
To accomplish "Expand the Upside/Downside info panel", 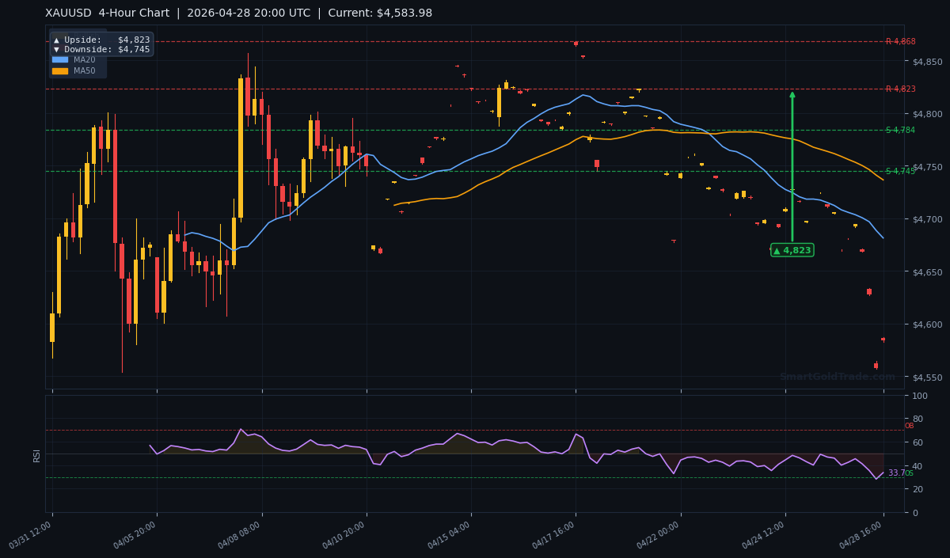I will [101, 45].
